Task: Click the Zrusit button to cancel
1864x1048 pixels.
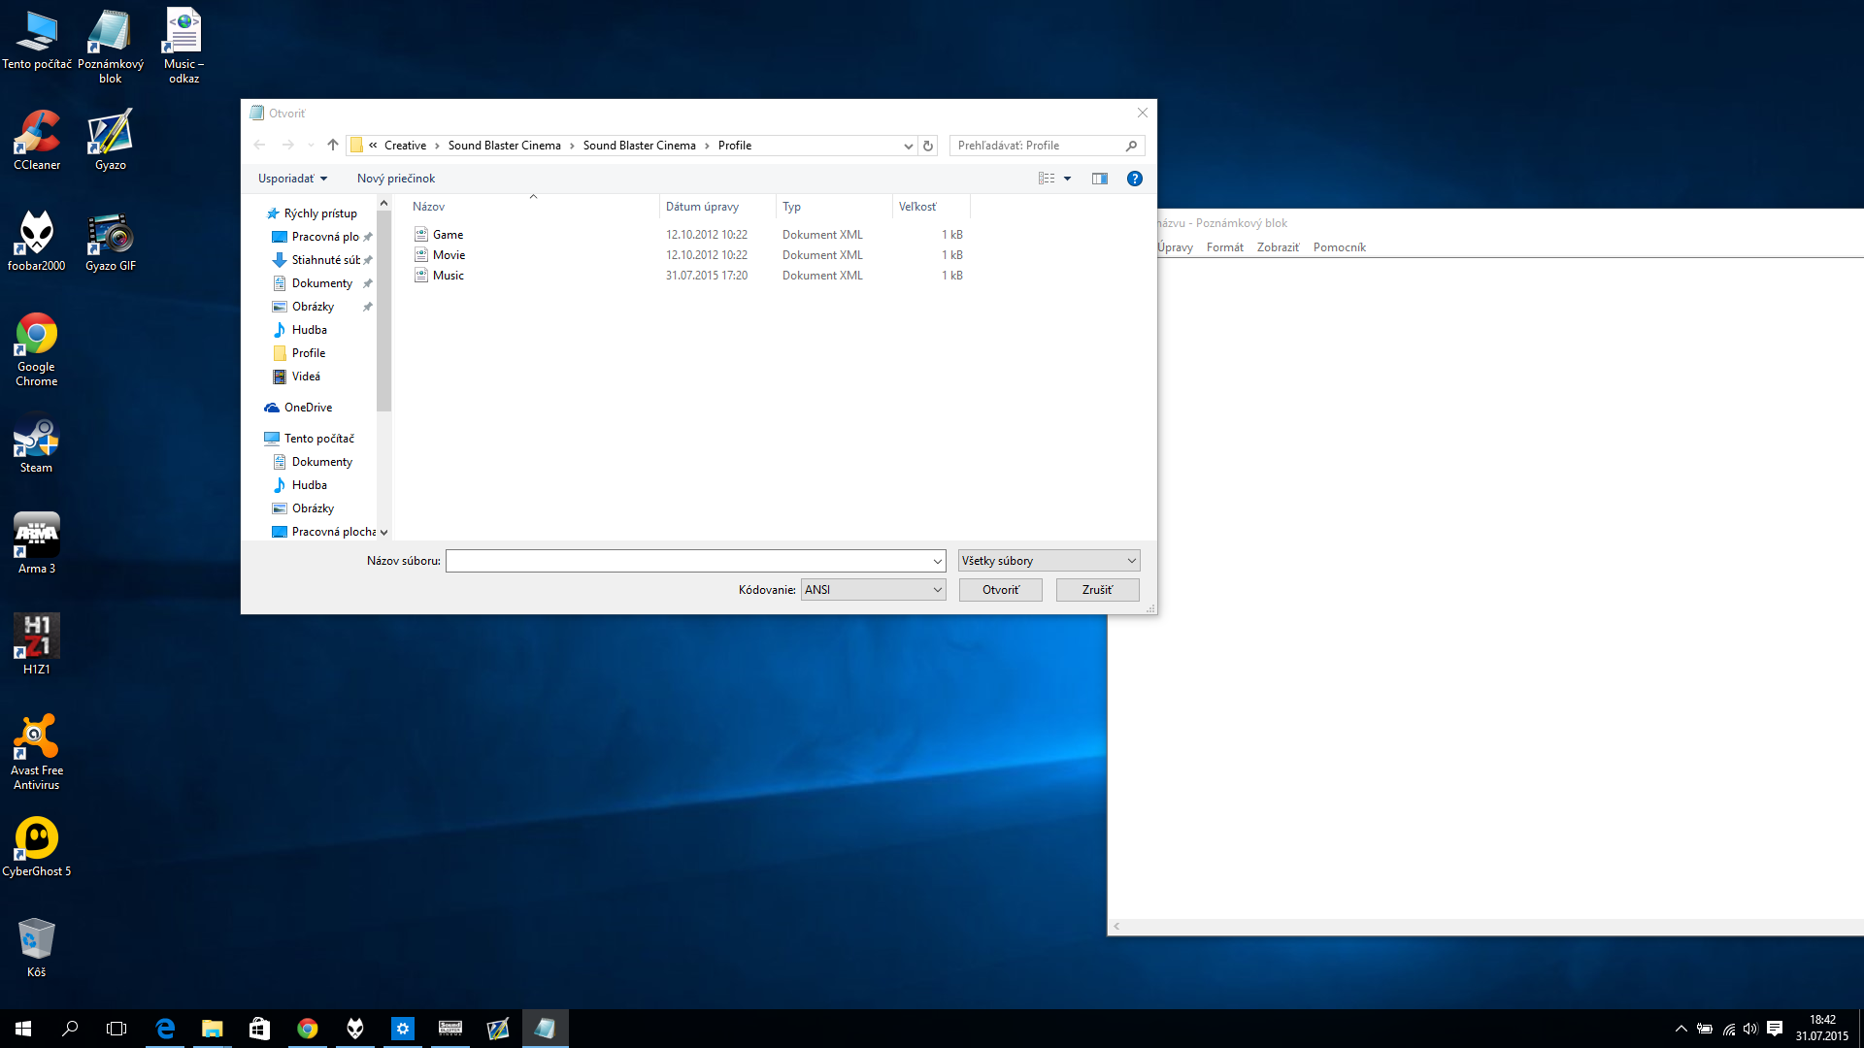Action: click(x=1096, y=589)
